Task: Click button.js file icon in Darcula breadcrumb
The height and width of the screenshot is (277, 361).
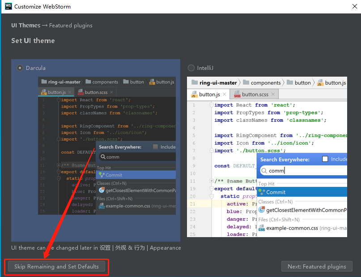Action: [152, 82]
